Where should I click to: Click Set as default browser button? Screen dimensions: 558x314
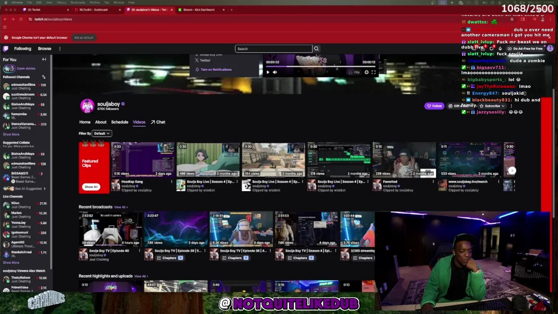tap(84, 38)
